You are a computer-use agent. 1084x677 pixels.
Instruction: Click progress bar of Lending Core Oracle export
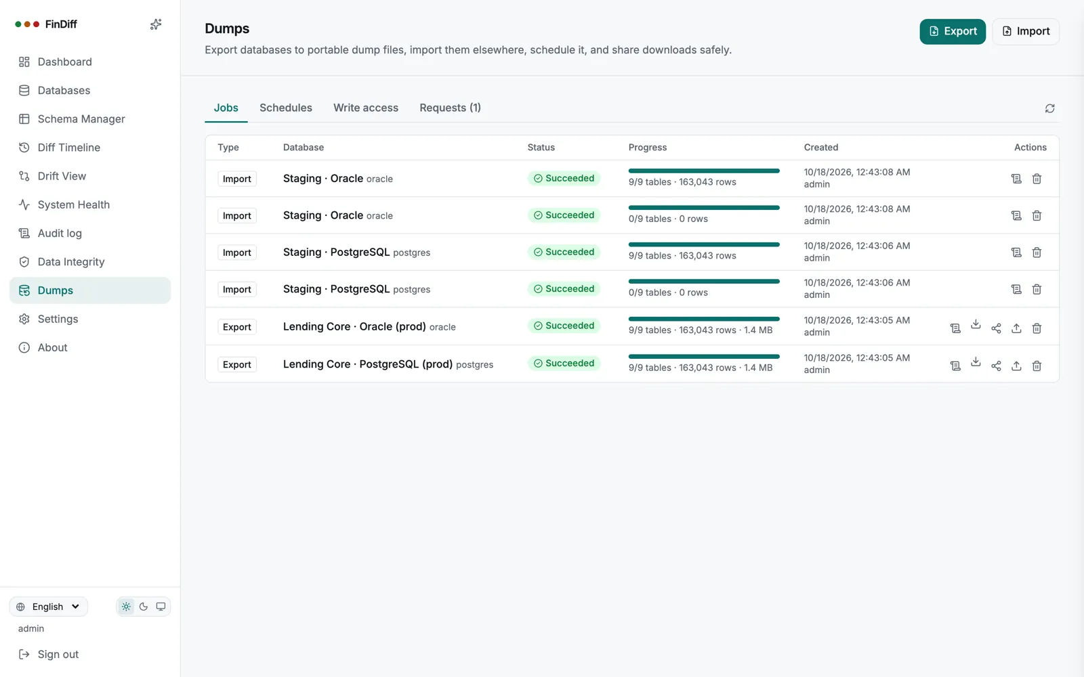pyautogui.click(x=704, y=319)
